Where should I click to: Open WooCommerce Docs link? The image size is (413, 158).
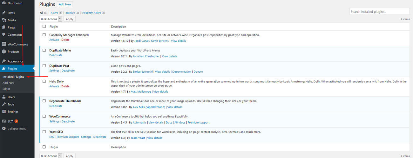[x=169, y=123]
